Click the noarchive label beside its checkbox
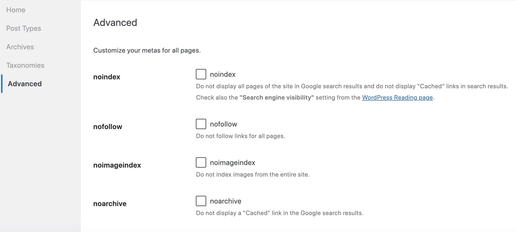Screen dimensions: 516x232 tap(225, 201)
